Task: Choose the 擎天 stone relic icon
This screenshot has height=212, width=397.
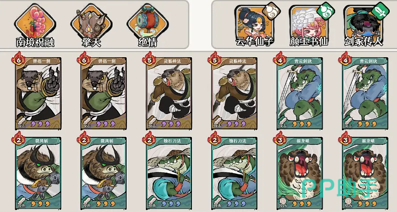Action: (x=91, y=22)
